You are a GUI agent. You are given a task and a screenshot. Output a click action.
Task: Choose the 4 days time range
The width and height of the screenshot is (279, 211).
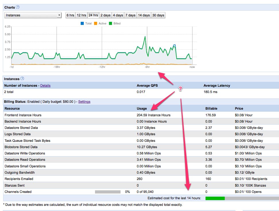118,15
